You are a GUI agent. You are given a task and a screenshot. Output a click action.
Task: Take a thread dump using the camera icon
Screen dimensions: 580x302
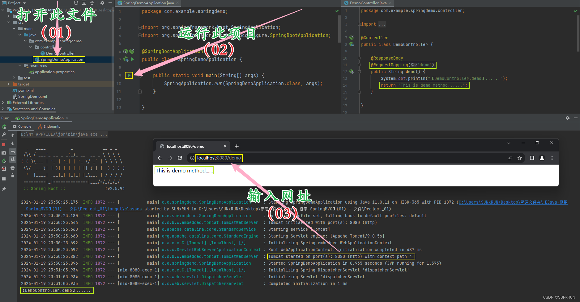click(x=4, y=152)
